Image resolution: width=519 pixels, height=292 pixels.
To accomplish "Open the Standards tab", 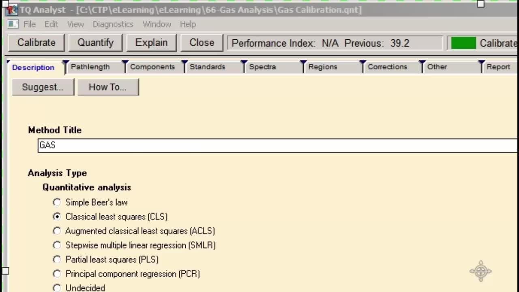I will [x=207, y=67].
